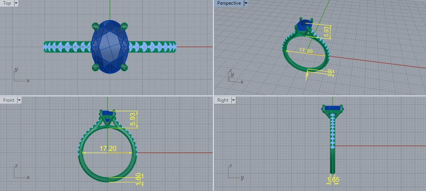This screenshot has width=426, height=191.
Task: Select the 5.93 dimension in Front view
Action: 132,119
